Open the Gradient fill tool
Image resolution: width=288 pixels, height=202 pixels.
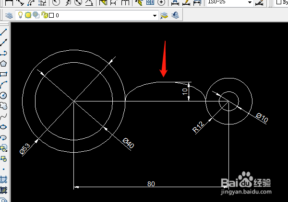point(3,190)
